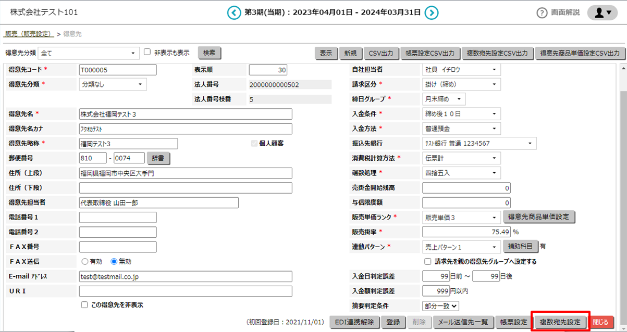Click the 複数宛先設定 button

[560, 322]
